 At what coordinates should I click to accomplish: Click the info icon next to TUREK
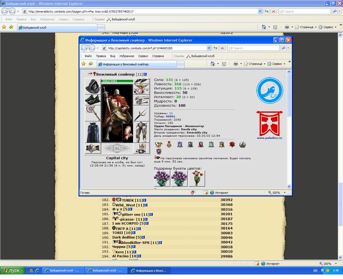pyautogui.click(x=145, y=200)
